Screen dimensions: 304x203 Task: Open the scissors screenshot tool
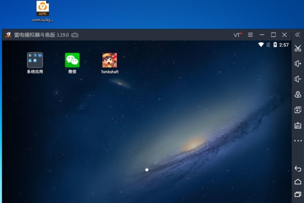point(298,48)
